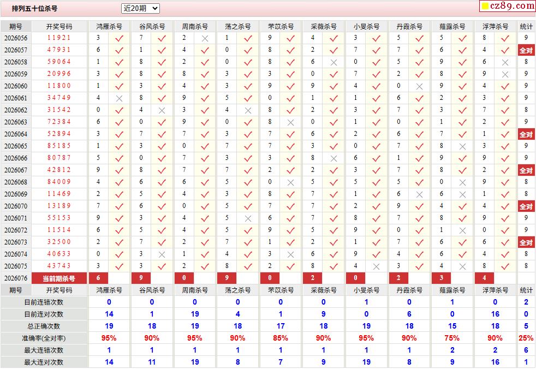Click the 最大连对次数 row label
This screenshot has width=536, height=369.
[44, 362]
